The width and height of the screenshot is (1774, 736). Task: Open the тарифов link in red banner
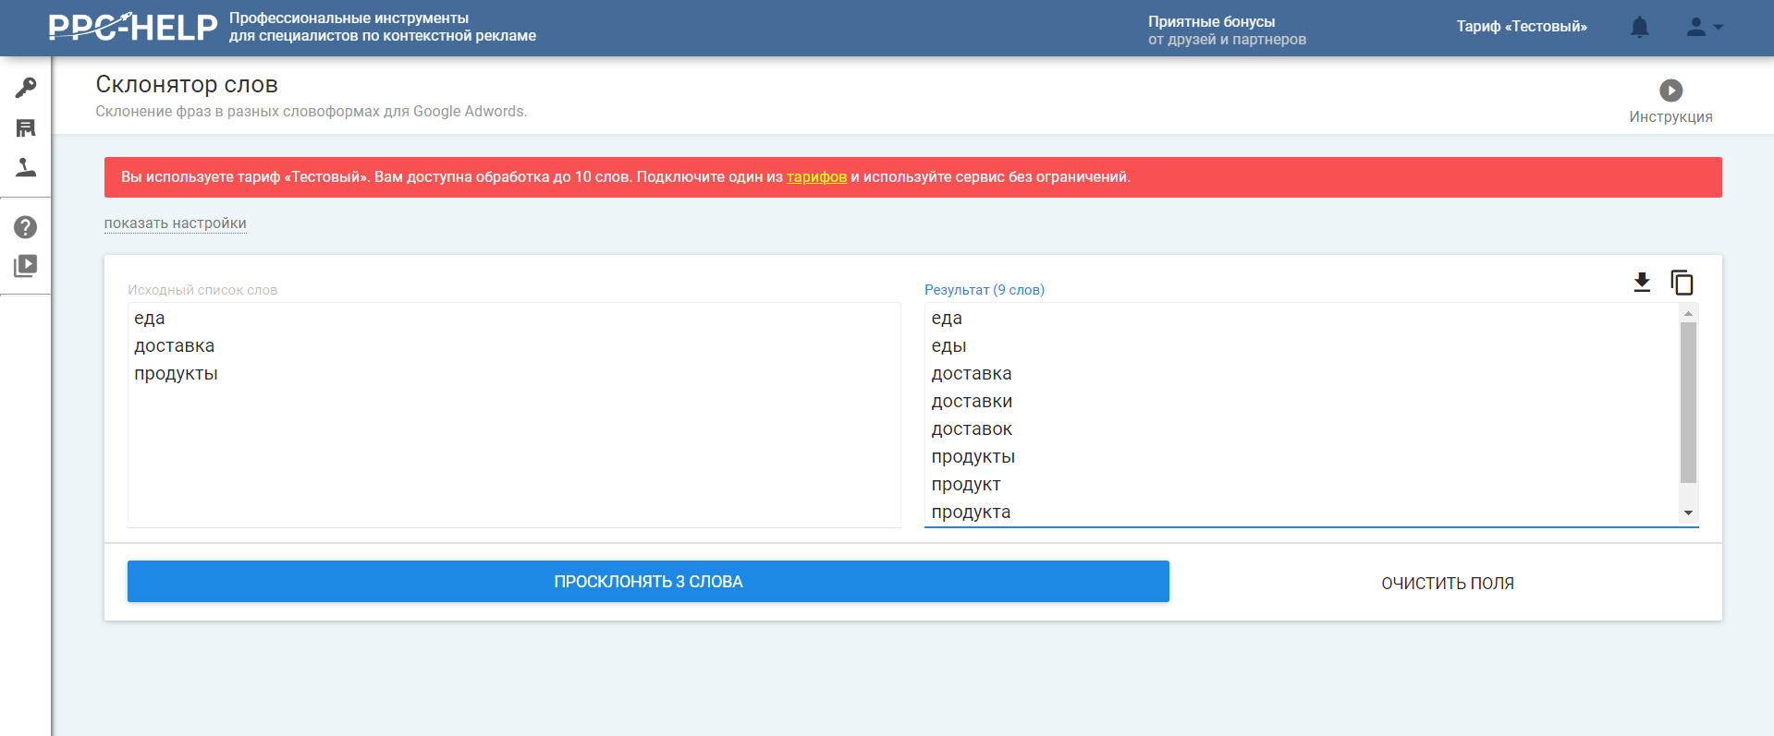pyautogui.click(x=816, y=177)
